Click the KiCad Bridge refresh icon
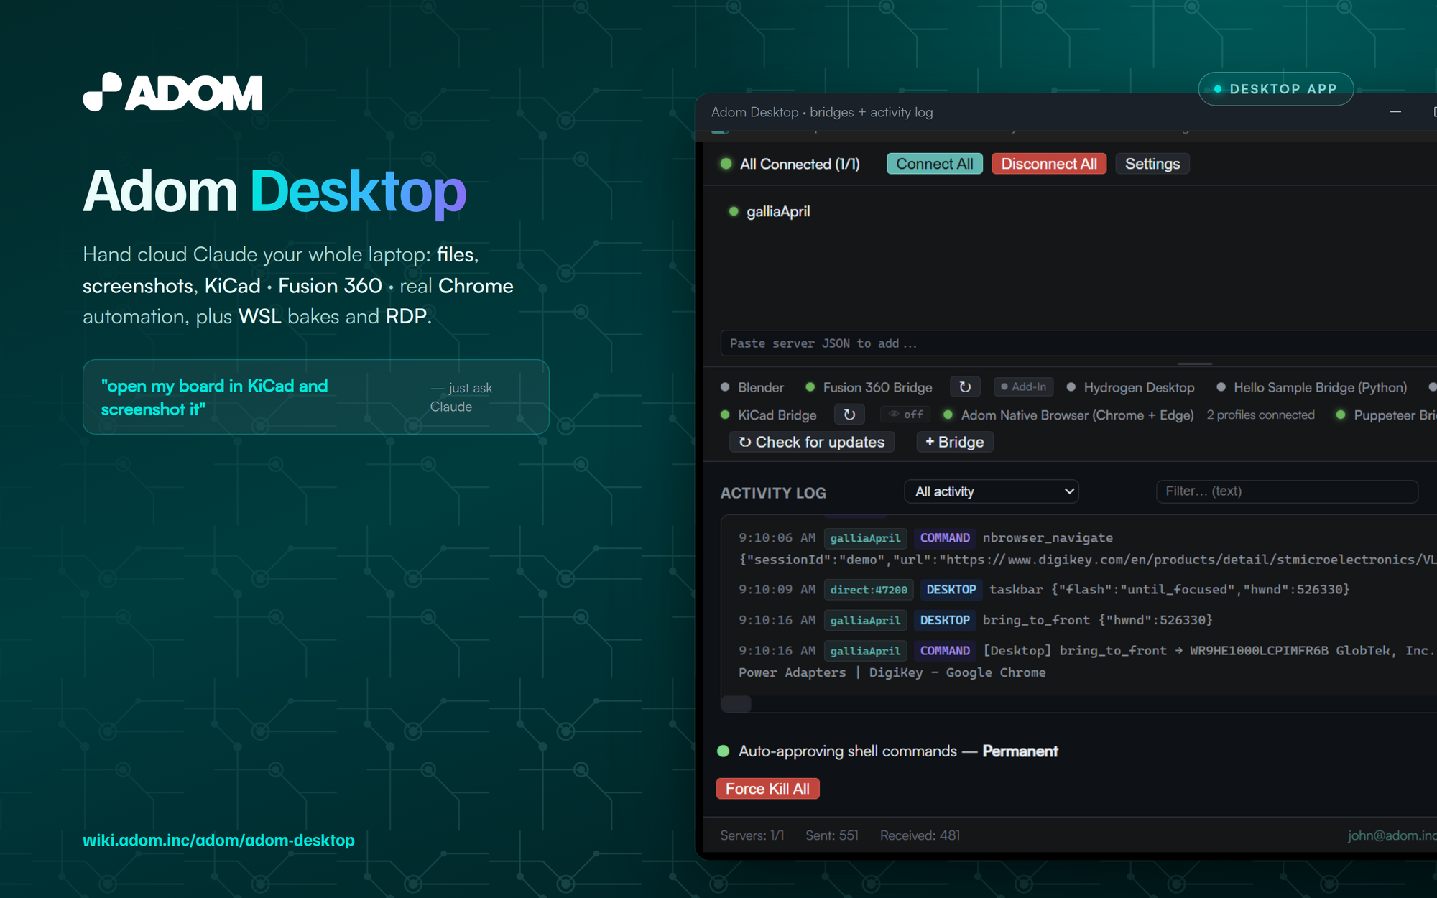The width and height of the screenshot is (1437, 898). [x=849, y=415]
